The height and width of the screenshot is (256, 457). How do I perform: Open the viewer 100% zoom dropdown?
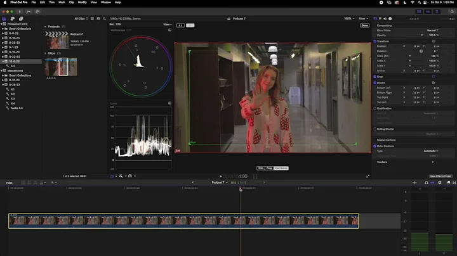click(349, 18)
